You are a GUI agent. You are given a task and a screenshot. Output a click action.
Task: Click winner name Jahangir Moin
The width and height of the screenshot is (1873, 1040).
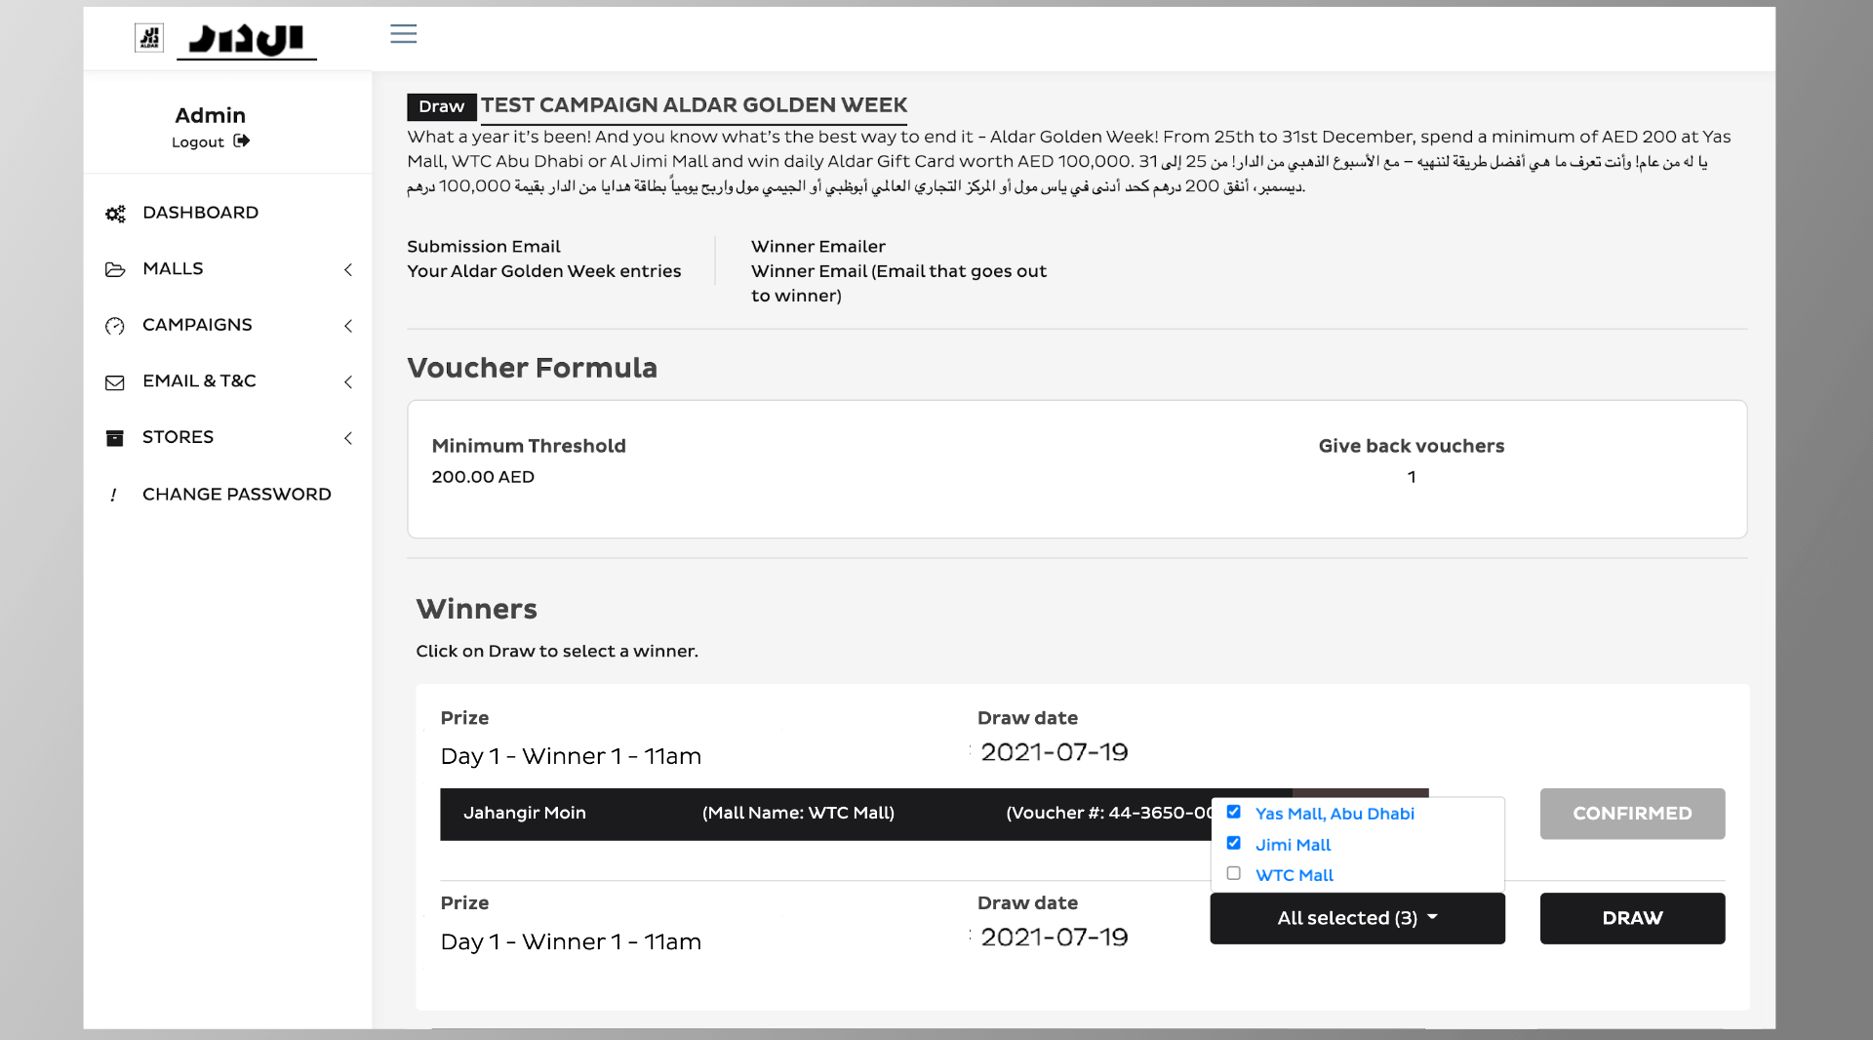point(525,813)
